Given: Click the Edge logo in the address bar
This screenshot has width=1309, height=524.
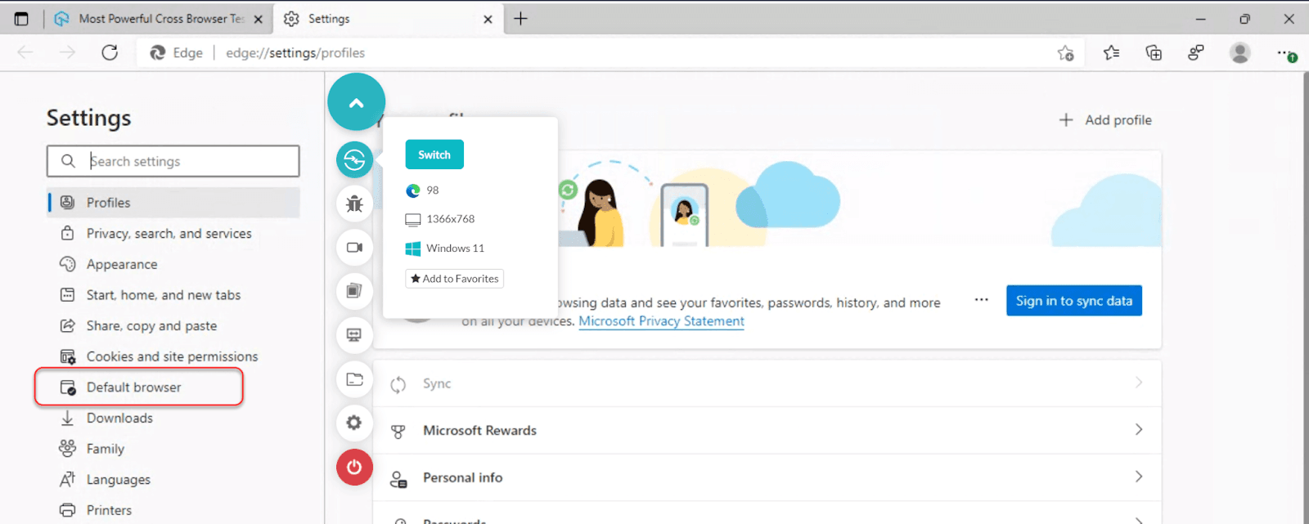Looking at the screenshot, I should pyautogui.click(x=158, y=52).
